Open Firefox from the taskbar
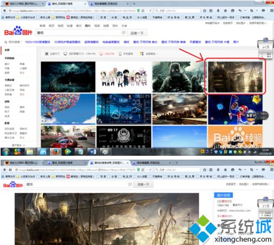 pos(55,152)
